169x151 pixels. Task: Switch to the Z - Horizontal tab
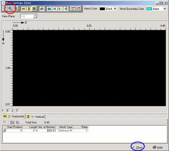[x=14, y=116]
